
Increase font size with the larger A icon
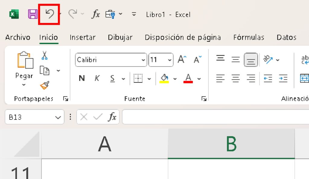pyautogui.click(x=182, y=59)
